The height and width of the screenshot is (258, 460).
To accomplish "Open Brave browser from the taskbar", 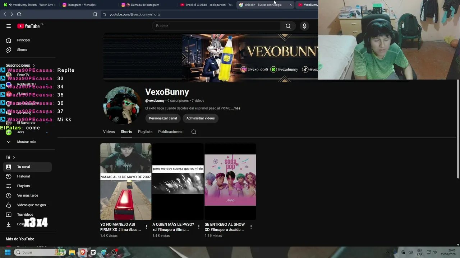I will (83, 252).
